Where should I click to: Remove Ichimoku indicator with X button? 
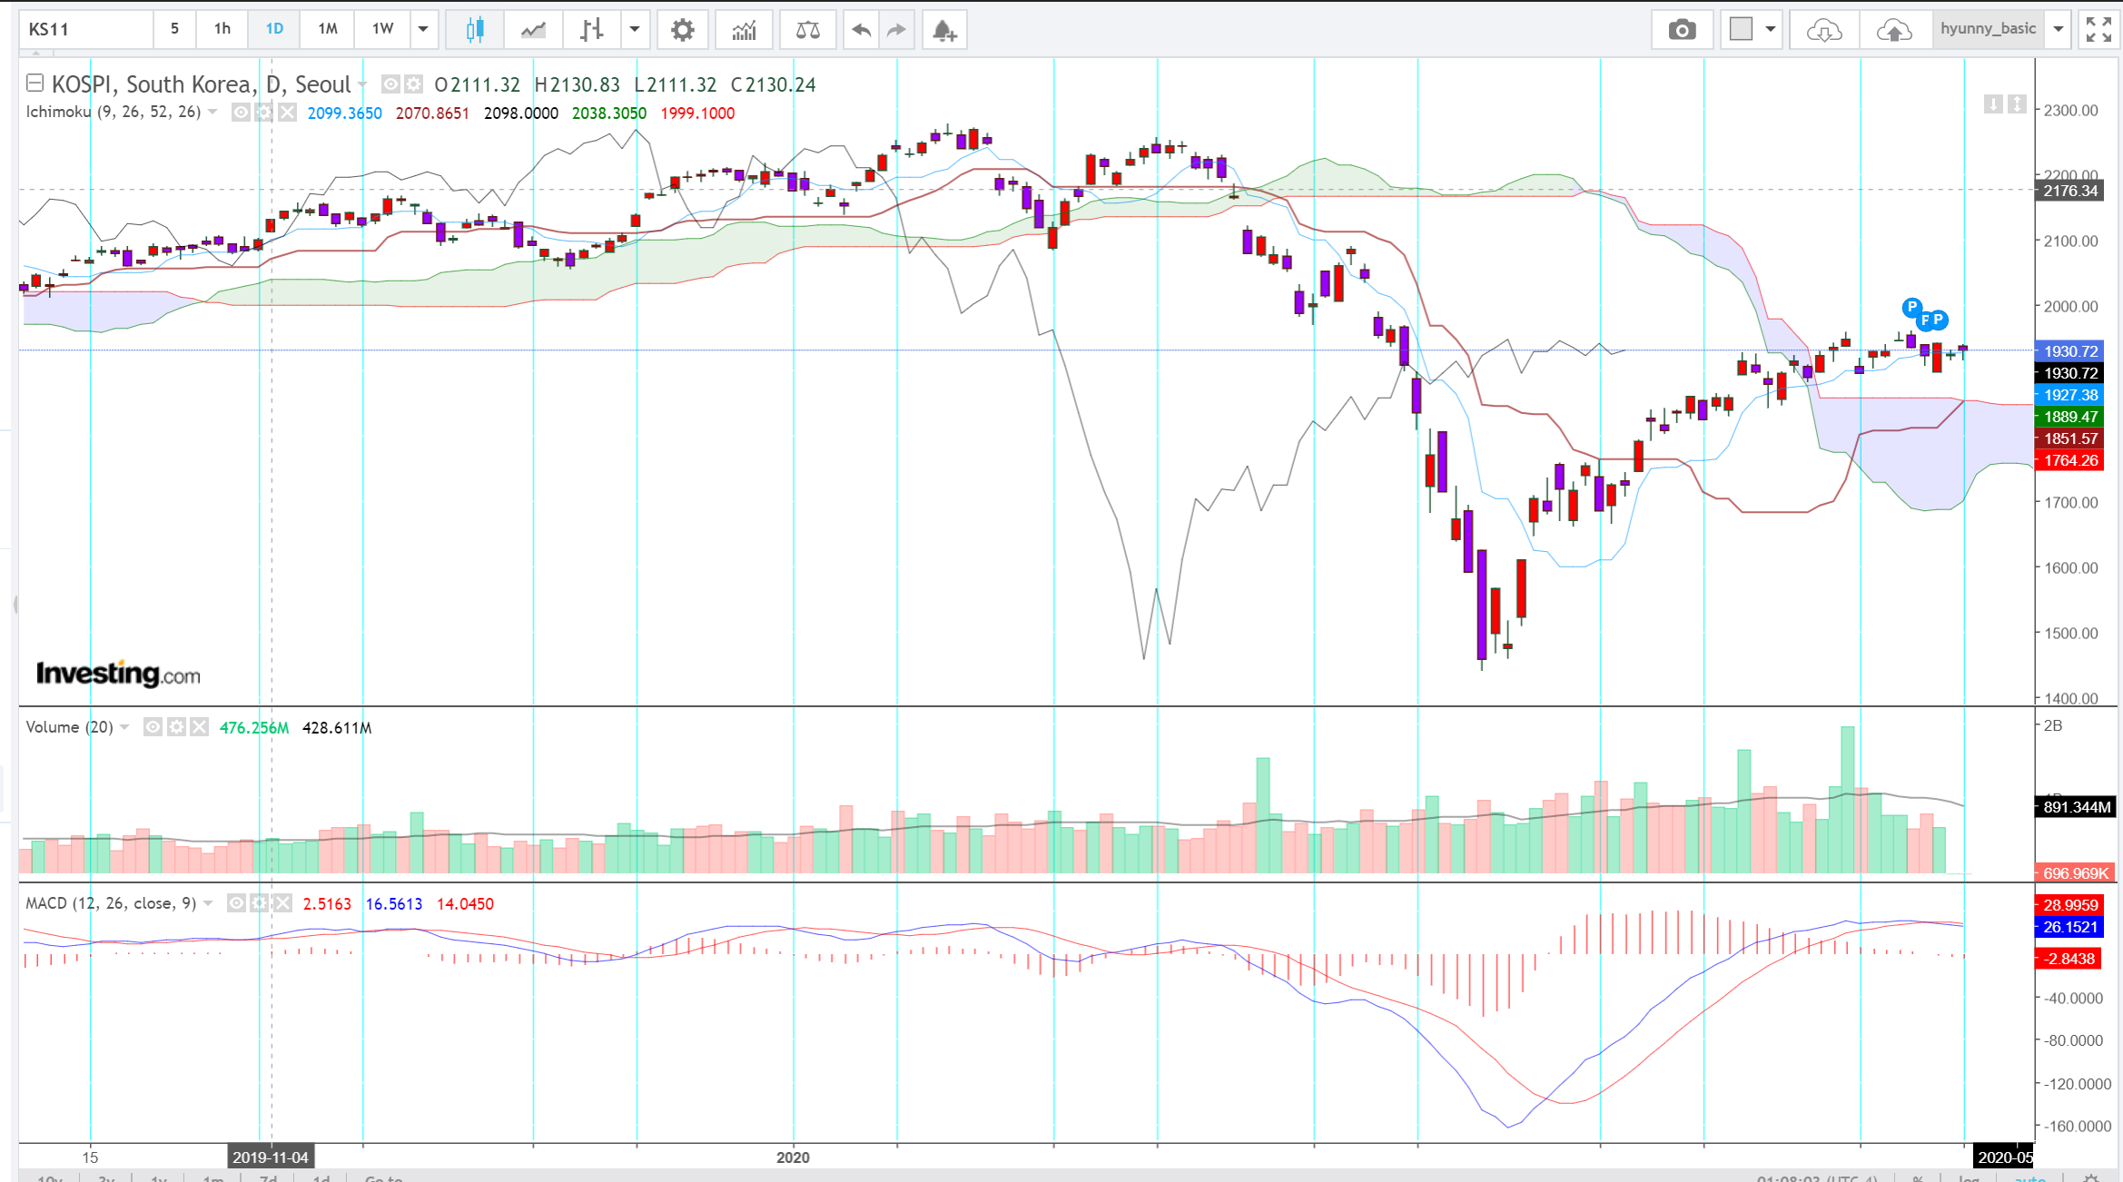(287, 113)
